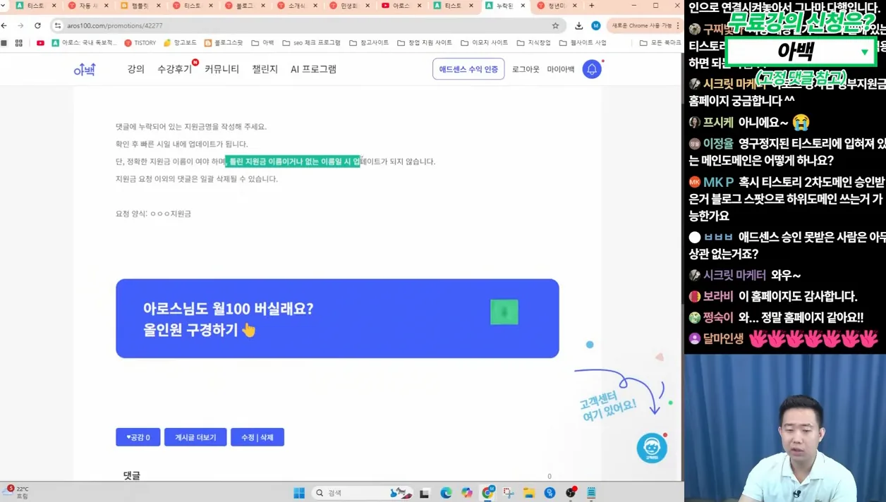Open Chrome downloads icon
Screen dimensions: 886x502
578,25
